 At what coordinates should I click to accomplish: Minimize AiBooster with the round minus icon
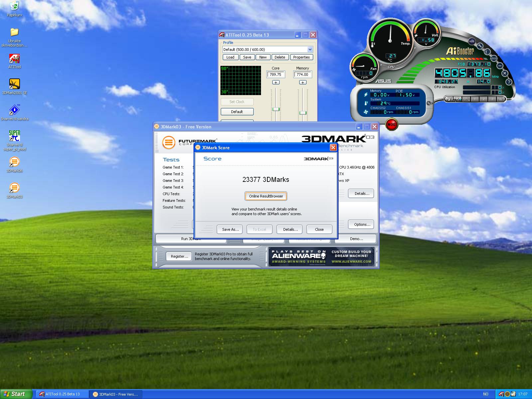click(500, 65)
